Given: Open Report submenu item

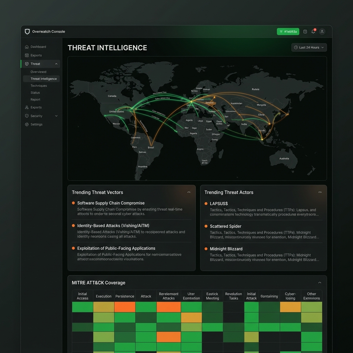Looking at the screenshot, I should [36, 100].
